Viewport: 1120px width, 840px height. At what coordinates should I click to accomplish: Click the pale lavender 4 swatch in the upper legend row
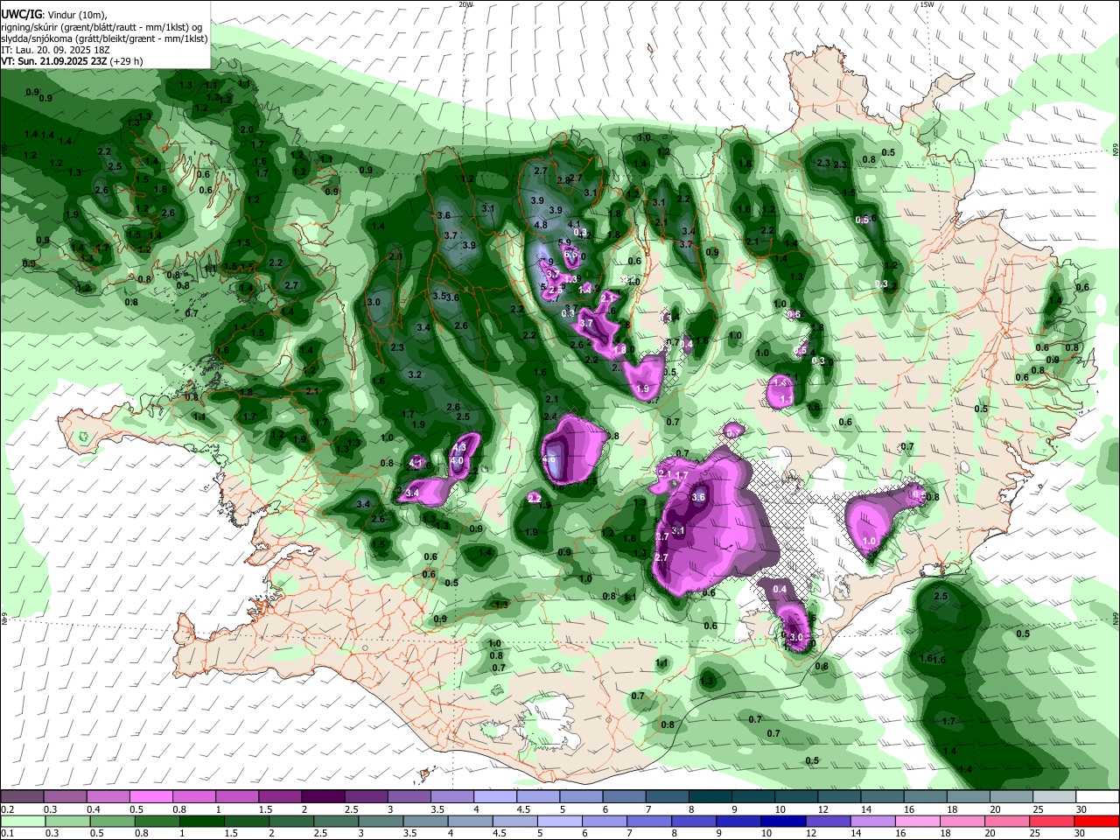click(494, 797)
